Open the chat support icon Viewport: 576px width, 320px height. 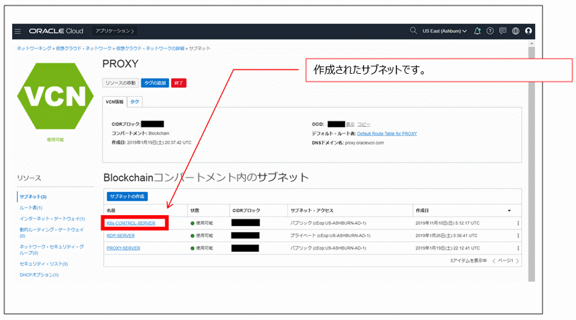pyautogui.click(x=503, y=31)
